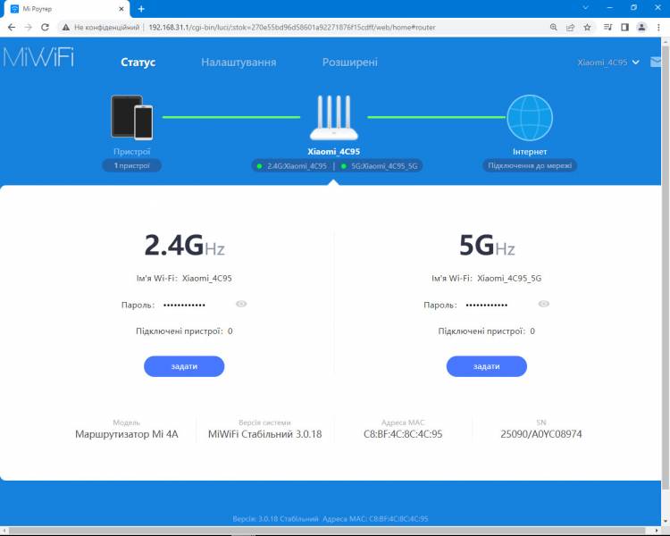The image size is (670, 536).
Task: Click the footer version and MAC text
Action: tap(331, 519)
